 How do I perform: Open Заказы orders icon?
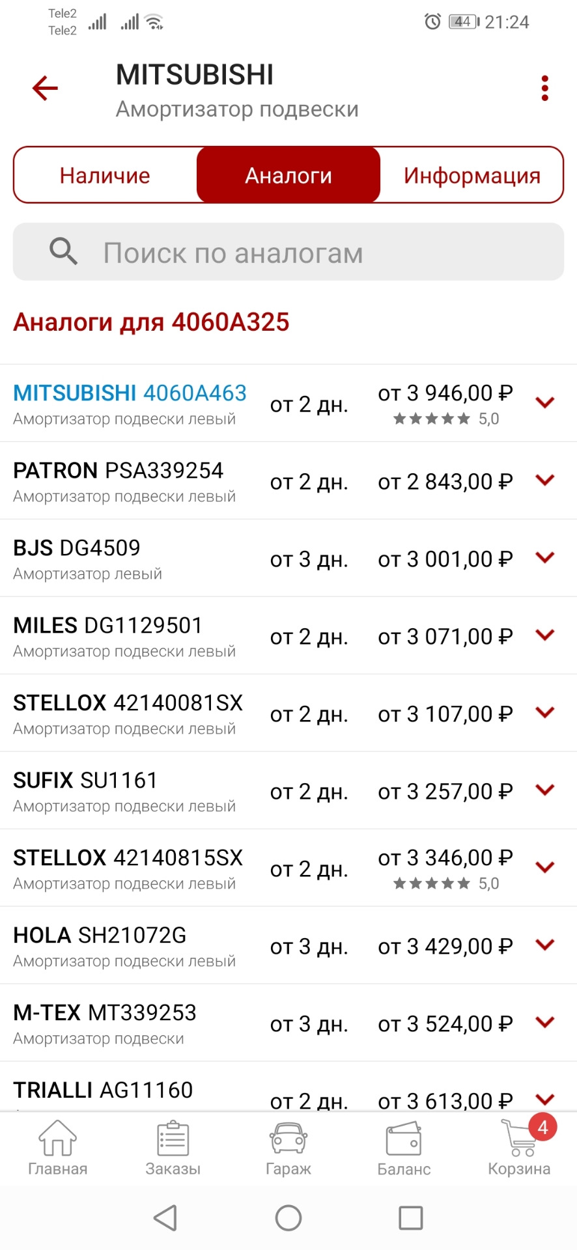coord(173,1139)
